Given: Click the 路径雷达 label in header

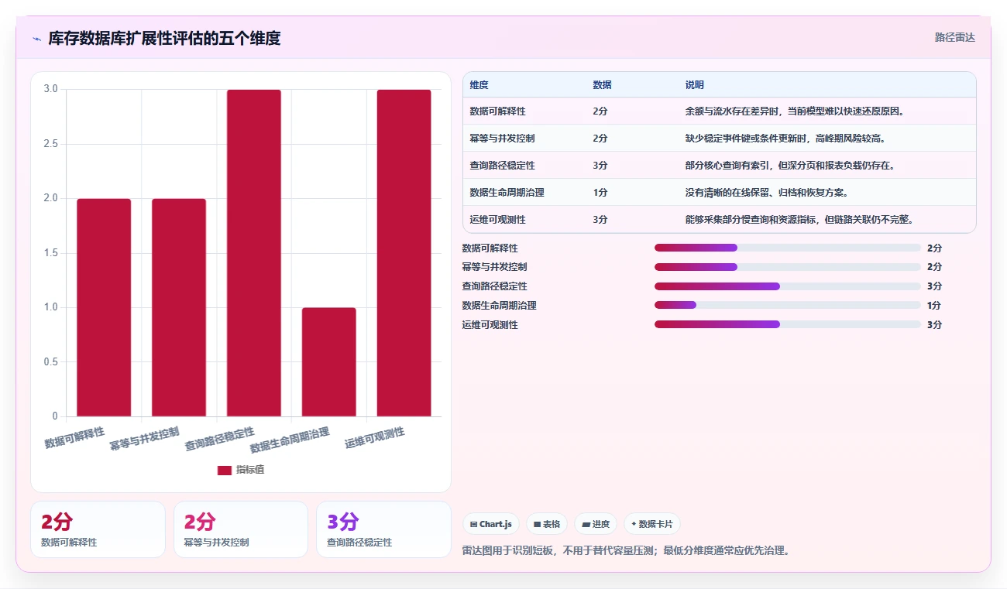Looking at the screenshot, I should pyautogui.click(x=954, y=37).
